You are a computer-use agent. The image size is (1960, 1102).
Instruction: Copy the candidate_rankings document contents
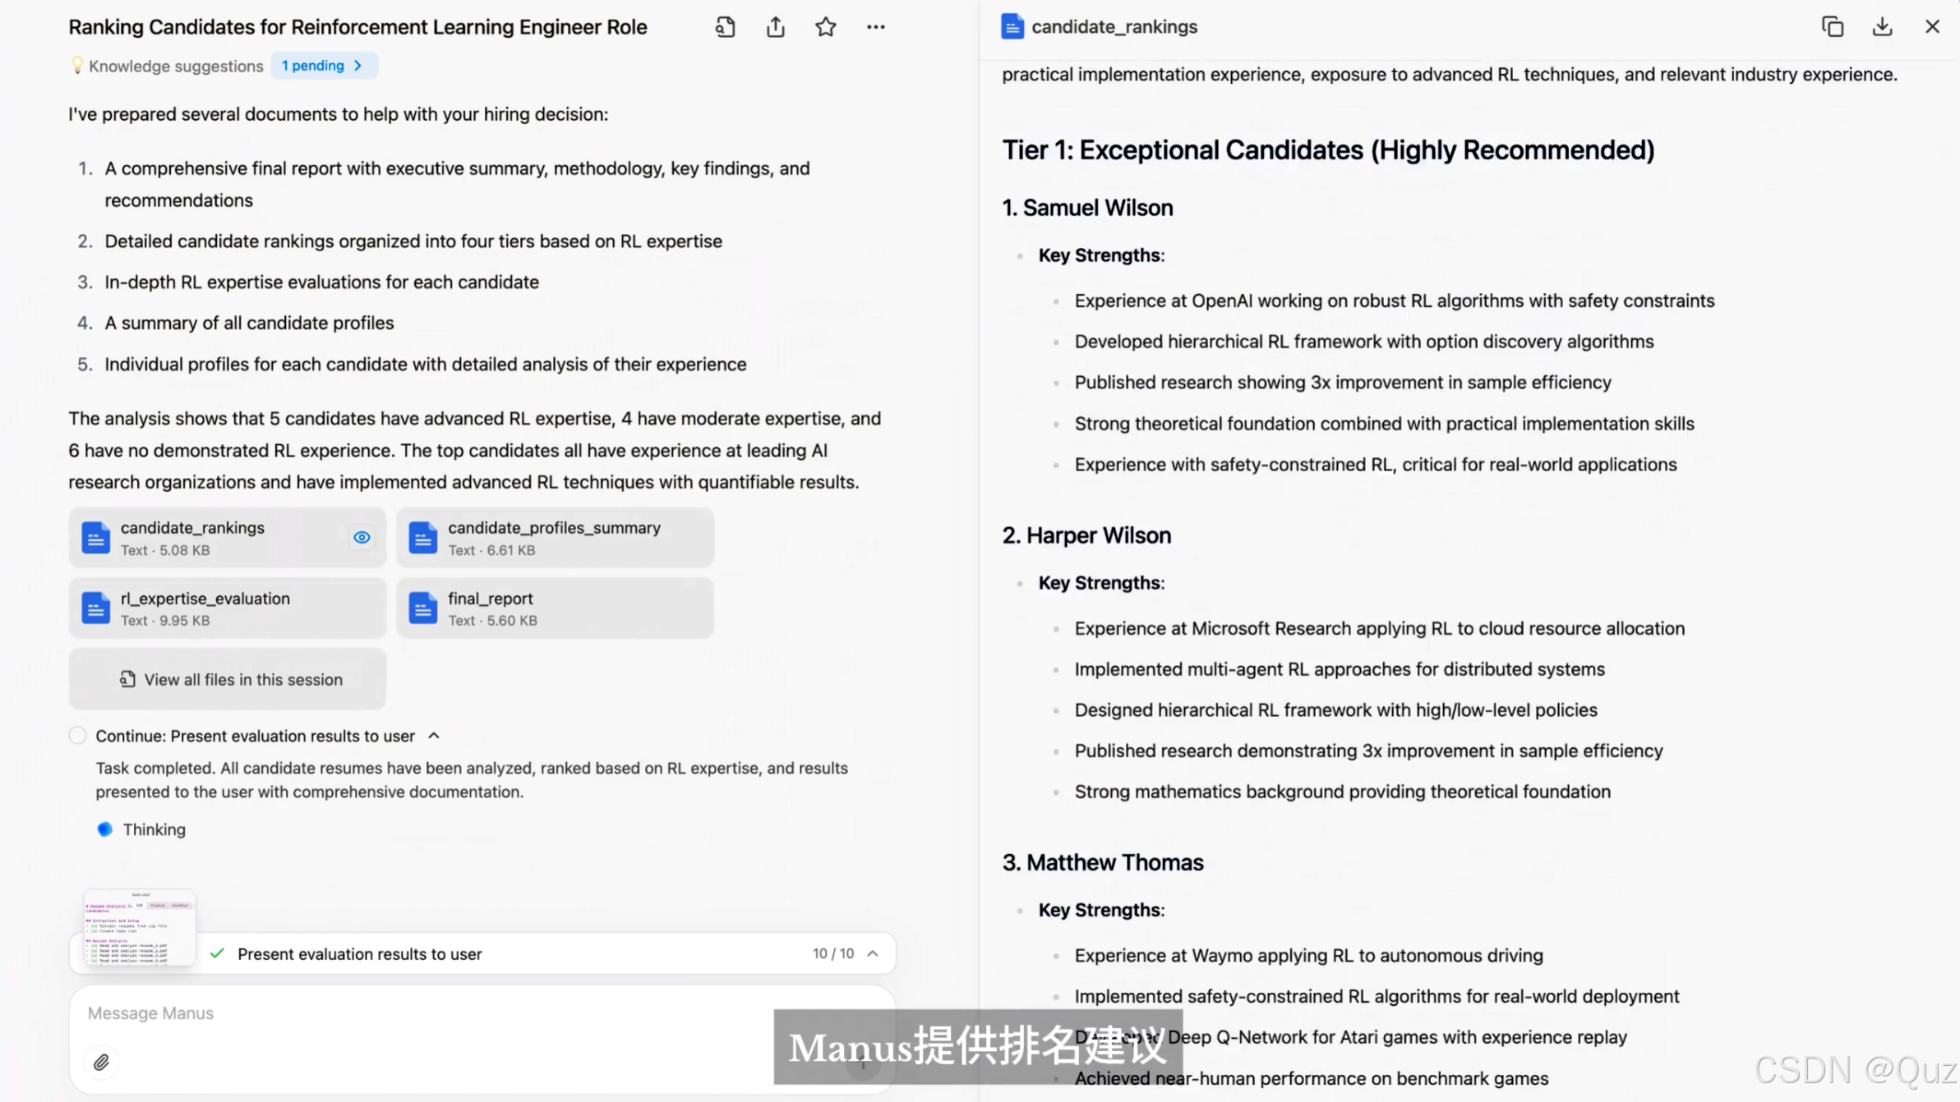point(1832,26)
